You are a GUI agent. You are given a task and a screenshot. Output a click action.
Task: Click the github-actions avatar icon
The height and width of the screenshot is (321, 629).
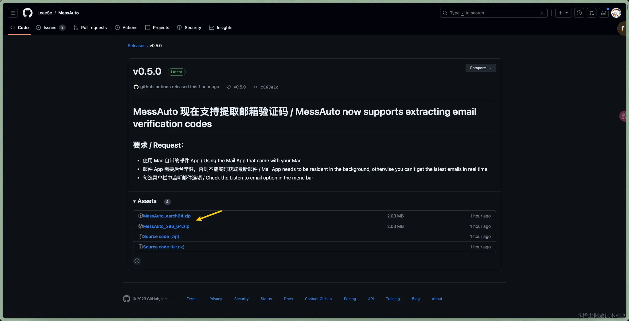coord(136,87)
